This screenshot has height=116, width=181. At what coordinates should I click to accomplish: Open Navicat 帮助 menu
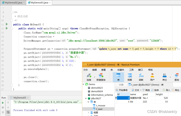tap(150, 70)
